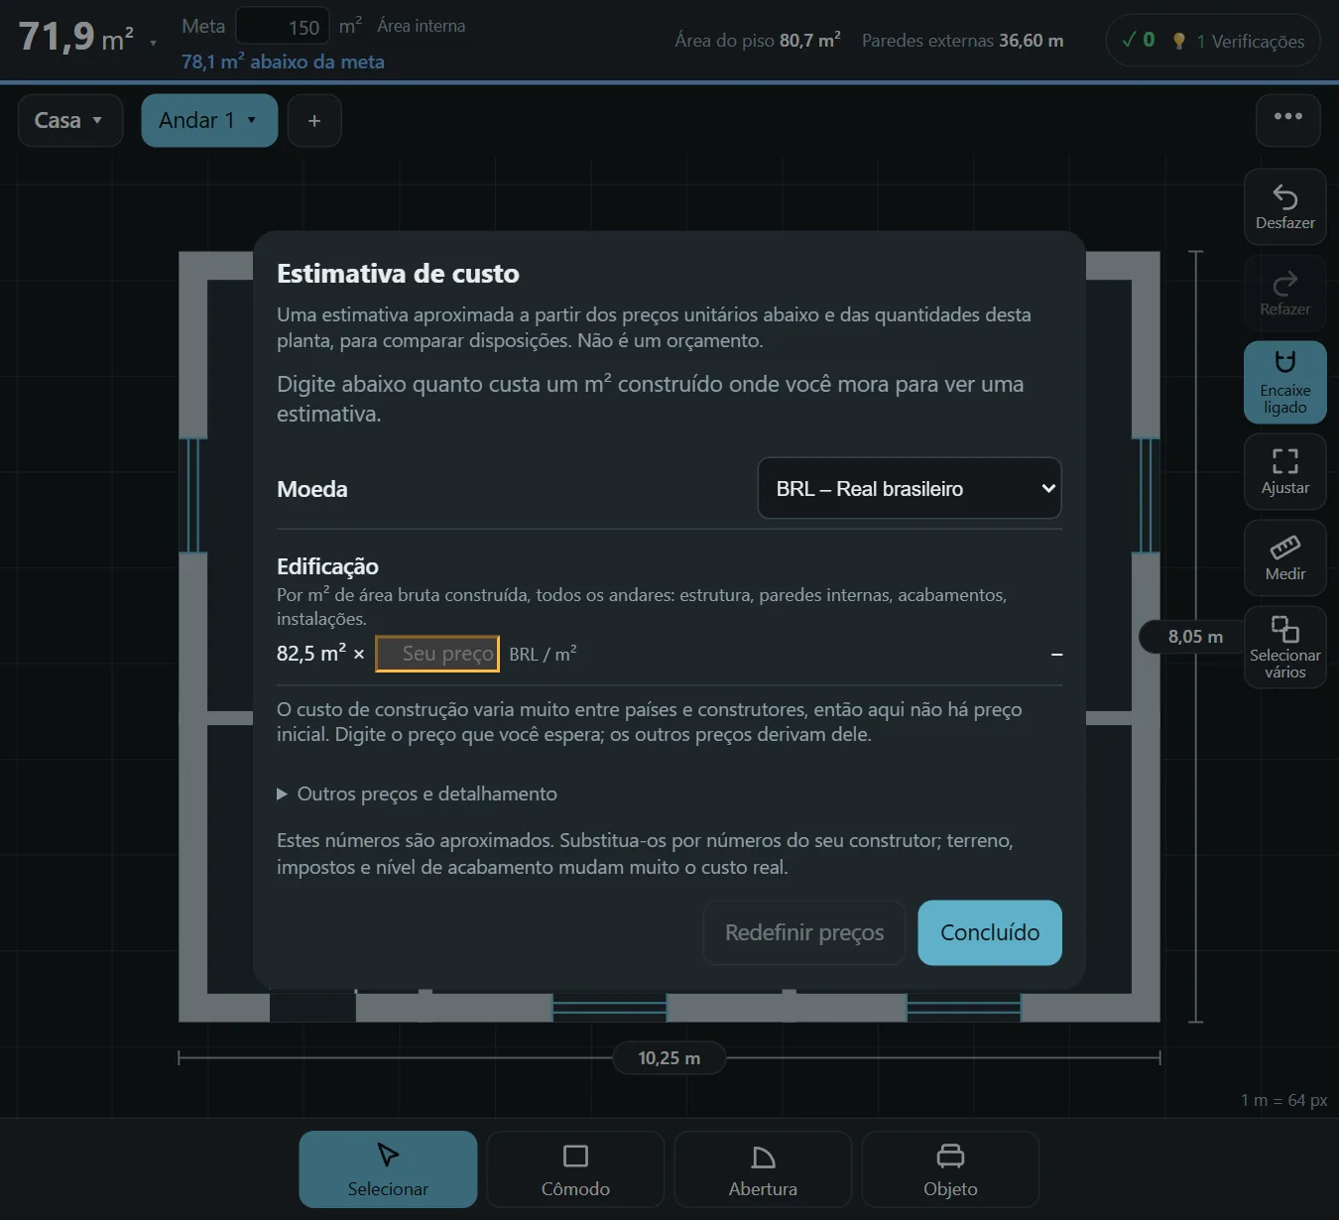The image size is (1339, 1220).
Task: Click the 82,5 m² quantity in Edificação
Action: 311,654
